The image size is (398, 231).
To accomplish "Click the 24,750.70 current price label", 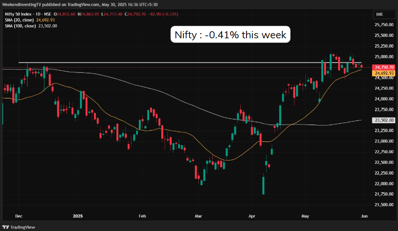I will pyautogui.click(x=384, y=67).
